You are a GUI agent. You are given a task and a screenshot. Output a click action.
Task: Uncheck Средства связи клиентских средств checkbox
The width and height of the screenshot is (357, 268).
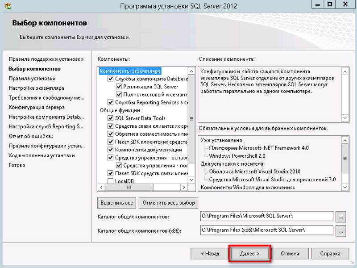point(110,126)
